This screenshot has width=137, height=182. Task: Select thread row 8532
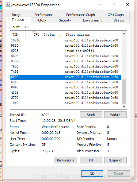pos(66,61)
